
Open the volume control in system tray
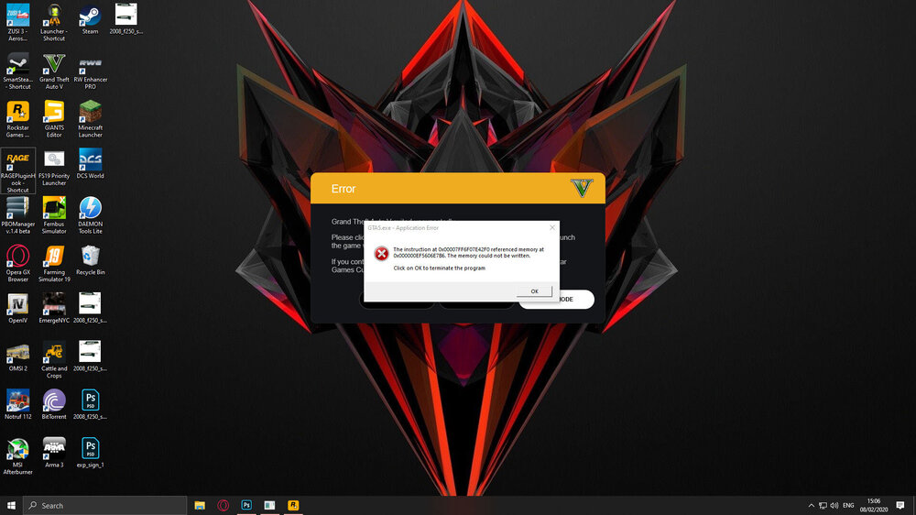[834, 506]
